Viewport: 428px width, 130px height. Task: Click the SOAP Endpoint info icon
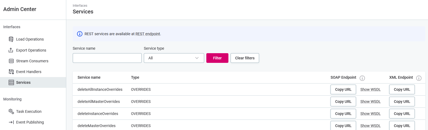click(x=362, y=78)
